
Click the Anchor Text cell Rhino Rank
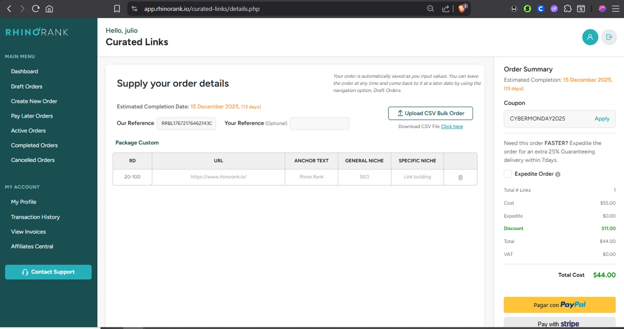312,177
